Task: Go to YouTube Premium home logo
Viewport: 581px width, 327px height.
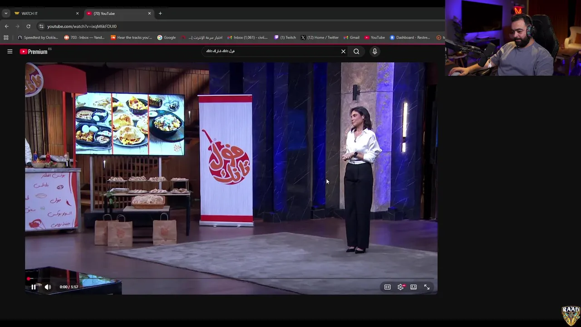Action: [x=34, y=51]
